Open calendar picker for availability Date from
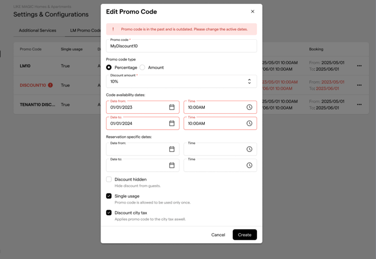Screen dimensions: 376x259 point(172,107)
